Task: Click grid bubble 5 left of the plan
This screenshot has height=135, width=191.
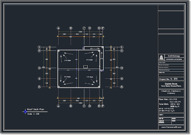Action: click(39, 87)
